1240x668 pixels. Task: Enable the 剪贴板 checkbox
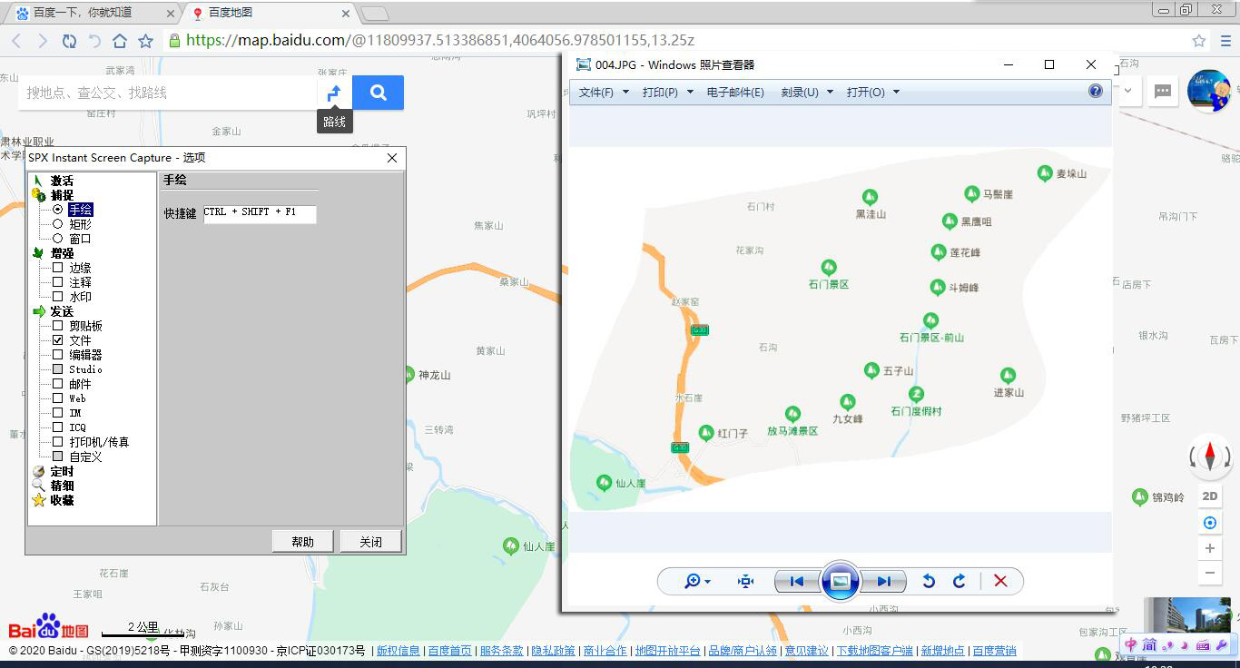point(58,326)
